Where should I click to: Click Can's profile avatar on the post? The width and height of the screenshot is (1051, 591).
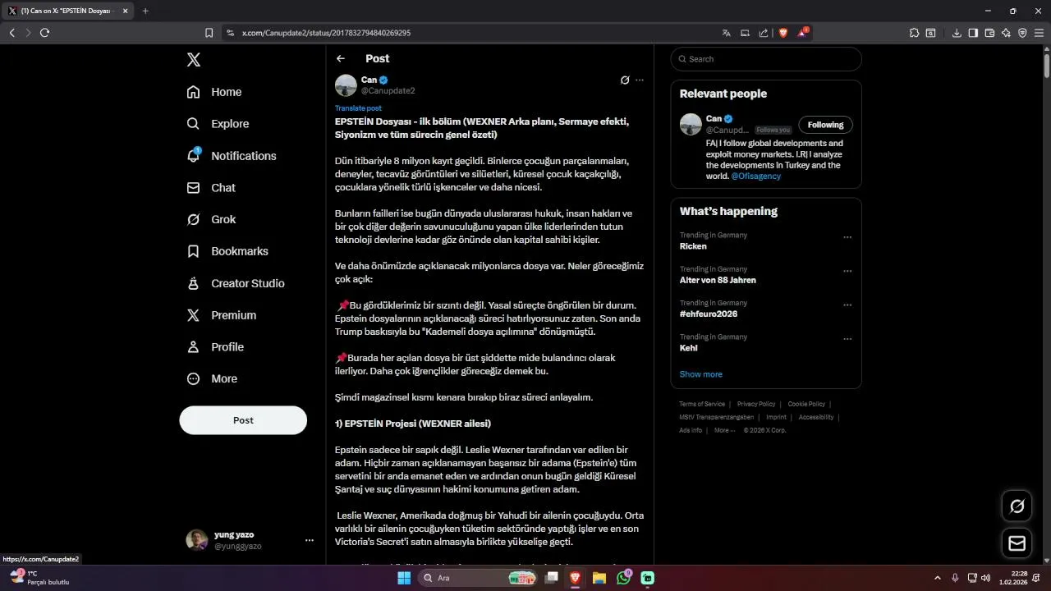[x=346, y=85]
